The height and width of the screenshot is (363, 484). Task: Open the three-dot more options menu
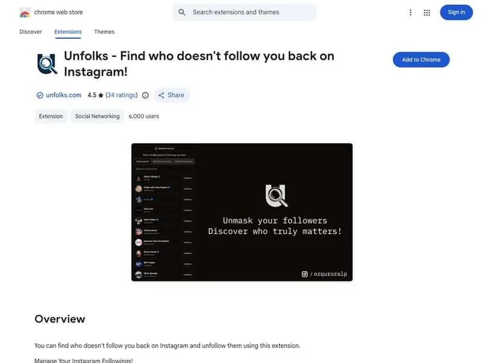(410, 12)
